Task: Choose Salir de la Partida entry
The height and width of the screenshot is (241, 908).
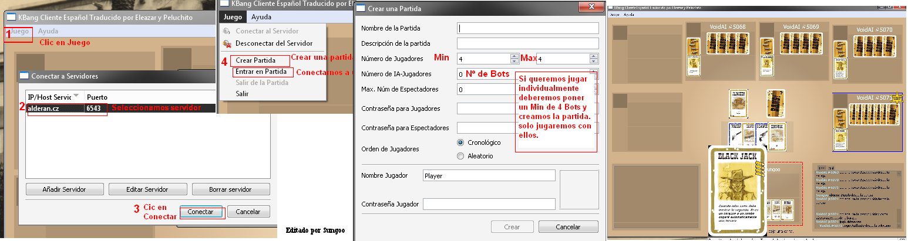Action: tap(262, 83)
